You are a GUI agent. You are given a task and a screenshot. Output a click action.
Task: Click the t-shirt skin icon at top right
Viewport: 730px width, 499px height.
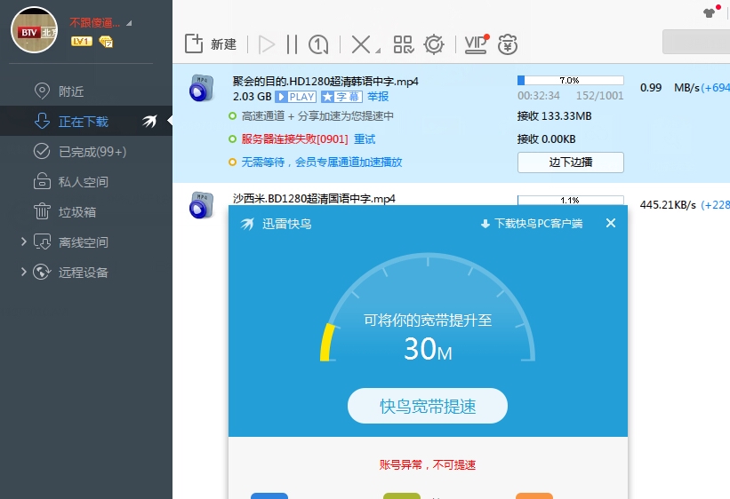(x=709, y=13)
